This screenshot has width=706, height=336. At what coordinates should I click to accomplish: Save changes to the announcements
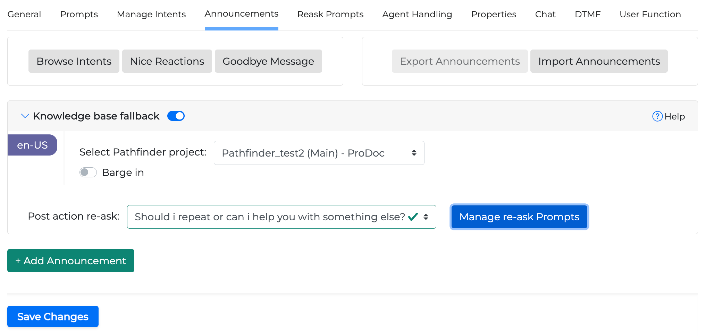point(53,317)
